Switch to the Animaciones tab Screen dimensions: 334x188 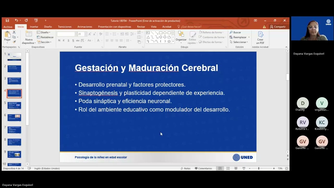point(85,27)
